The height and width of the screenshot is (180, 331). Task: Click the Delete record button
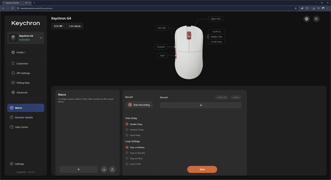tap(236, 98)
